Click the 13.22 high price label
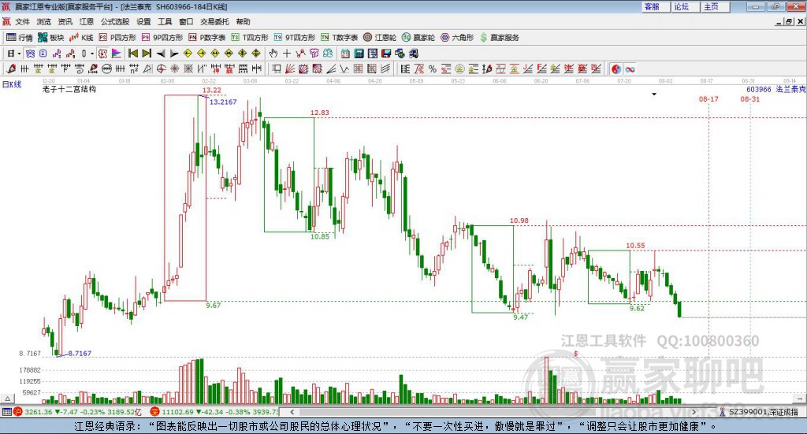The image size is (807, 434). (x=211, y=90)
